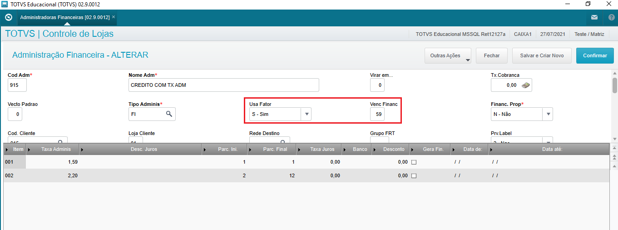
Task: Open the Financ. Prop dropdown
Action: coord(548,114)
